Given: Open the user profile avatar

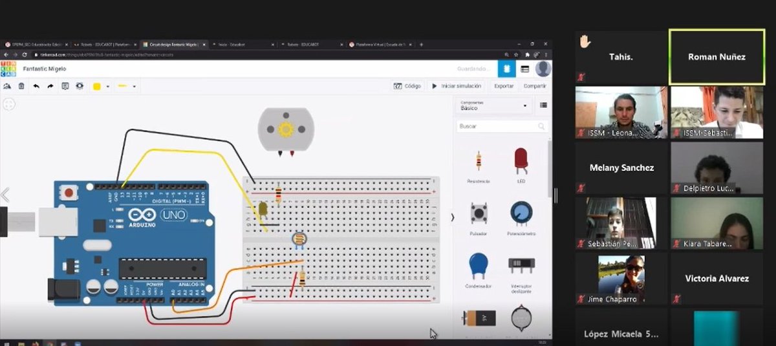Looking at the screenshot, I should pyautogui.click(x=543, y=69).
